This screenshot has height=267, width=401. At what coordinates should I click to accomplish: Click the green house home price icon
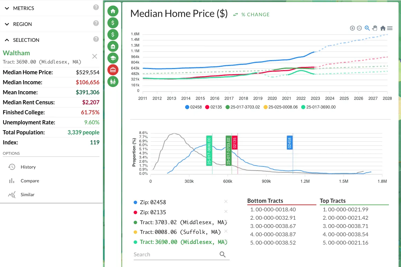point(113,11)
